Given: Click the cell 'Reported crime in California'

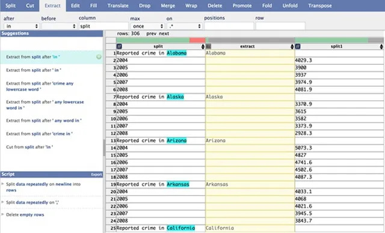Looking at the screenshot, I should coord(161,228).
